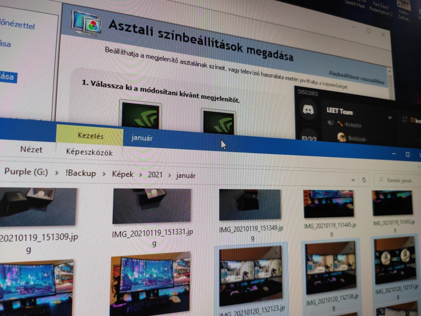Navigate to !Backup in the breadcrumb path

coord(81,173)
